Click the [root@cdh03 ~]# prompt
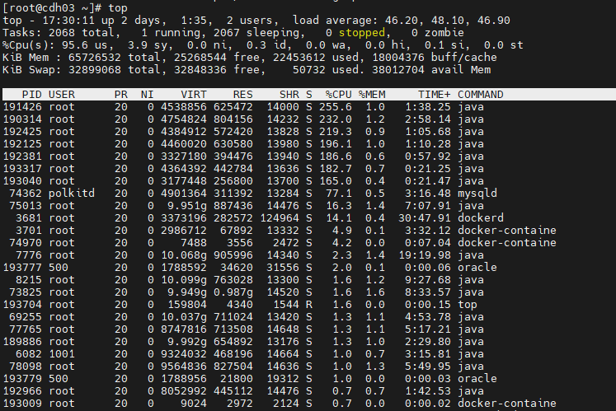 point(52,8)
